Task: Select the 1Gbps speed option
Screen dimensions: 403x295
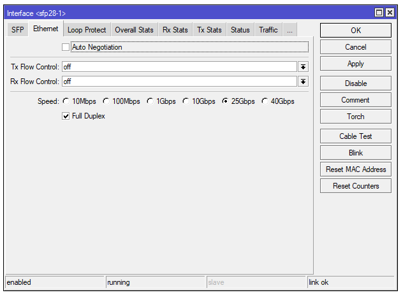Action: [x=150, y=101]
